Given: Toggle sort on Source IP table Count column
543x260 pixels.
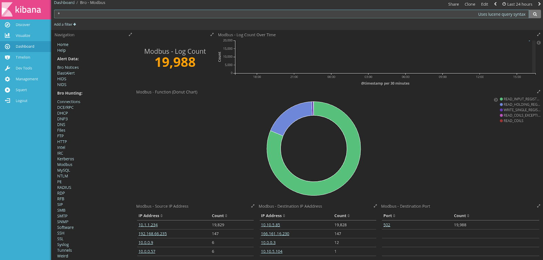Looking at the screenshot, I should [x=226, y=216].
